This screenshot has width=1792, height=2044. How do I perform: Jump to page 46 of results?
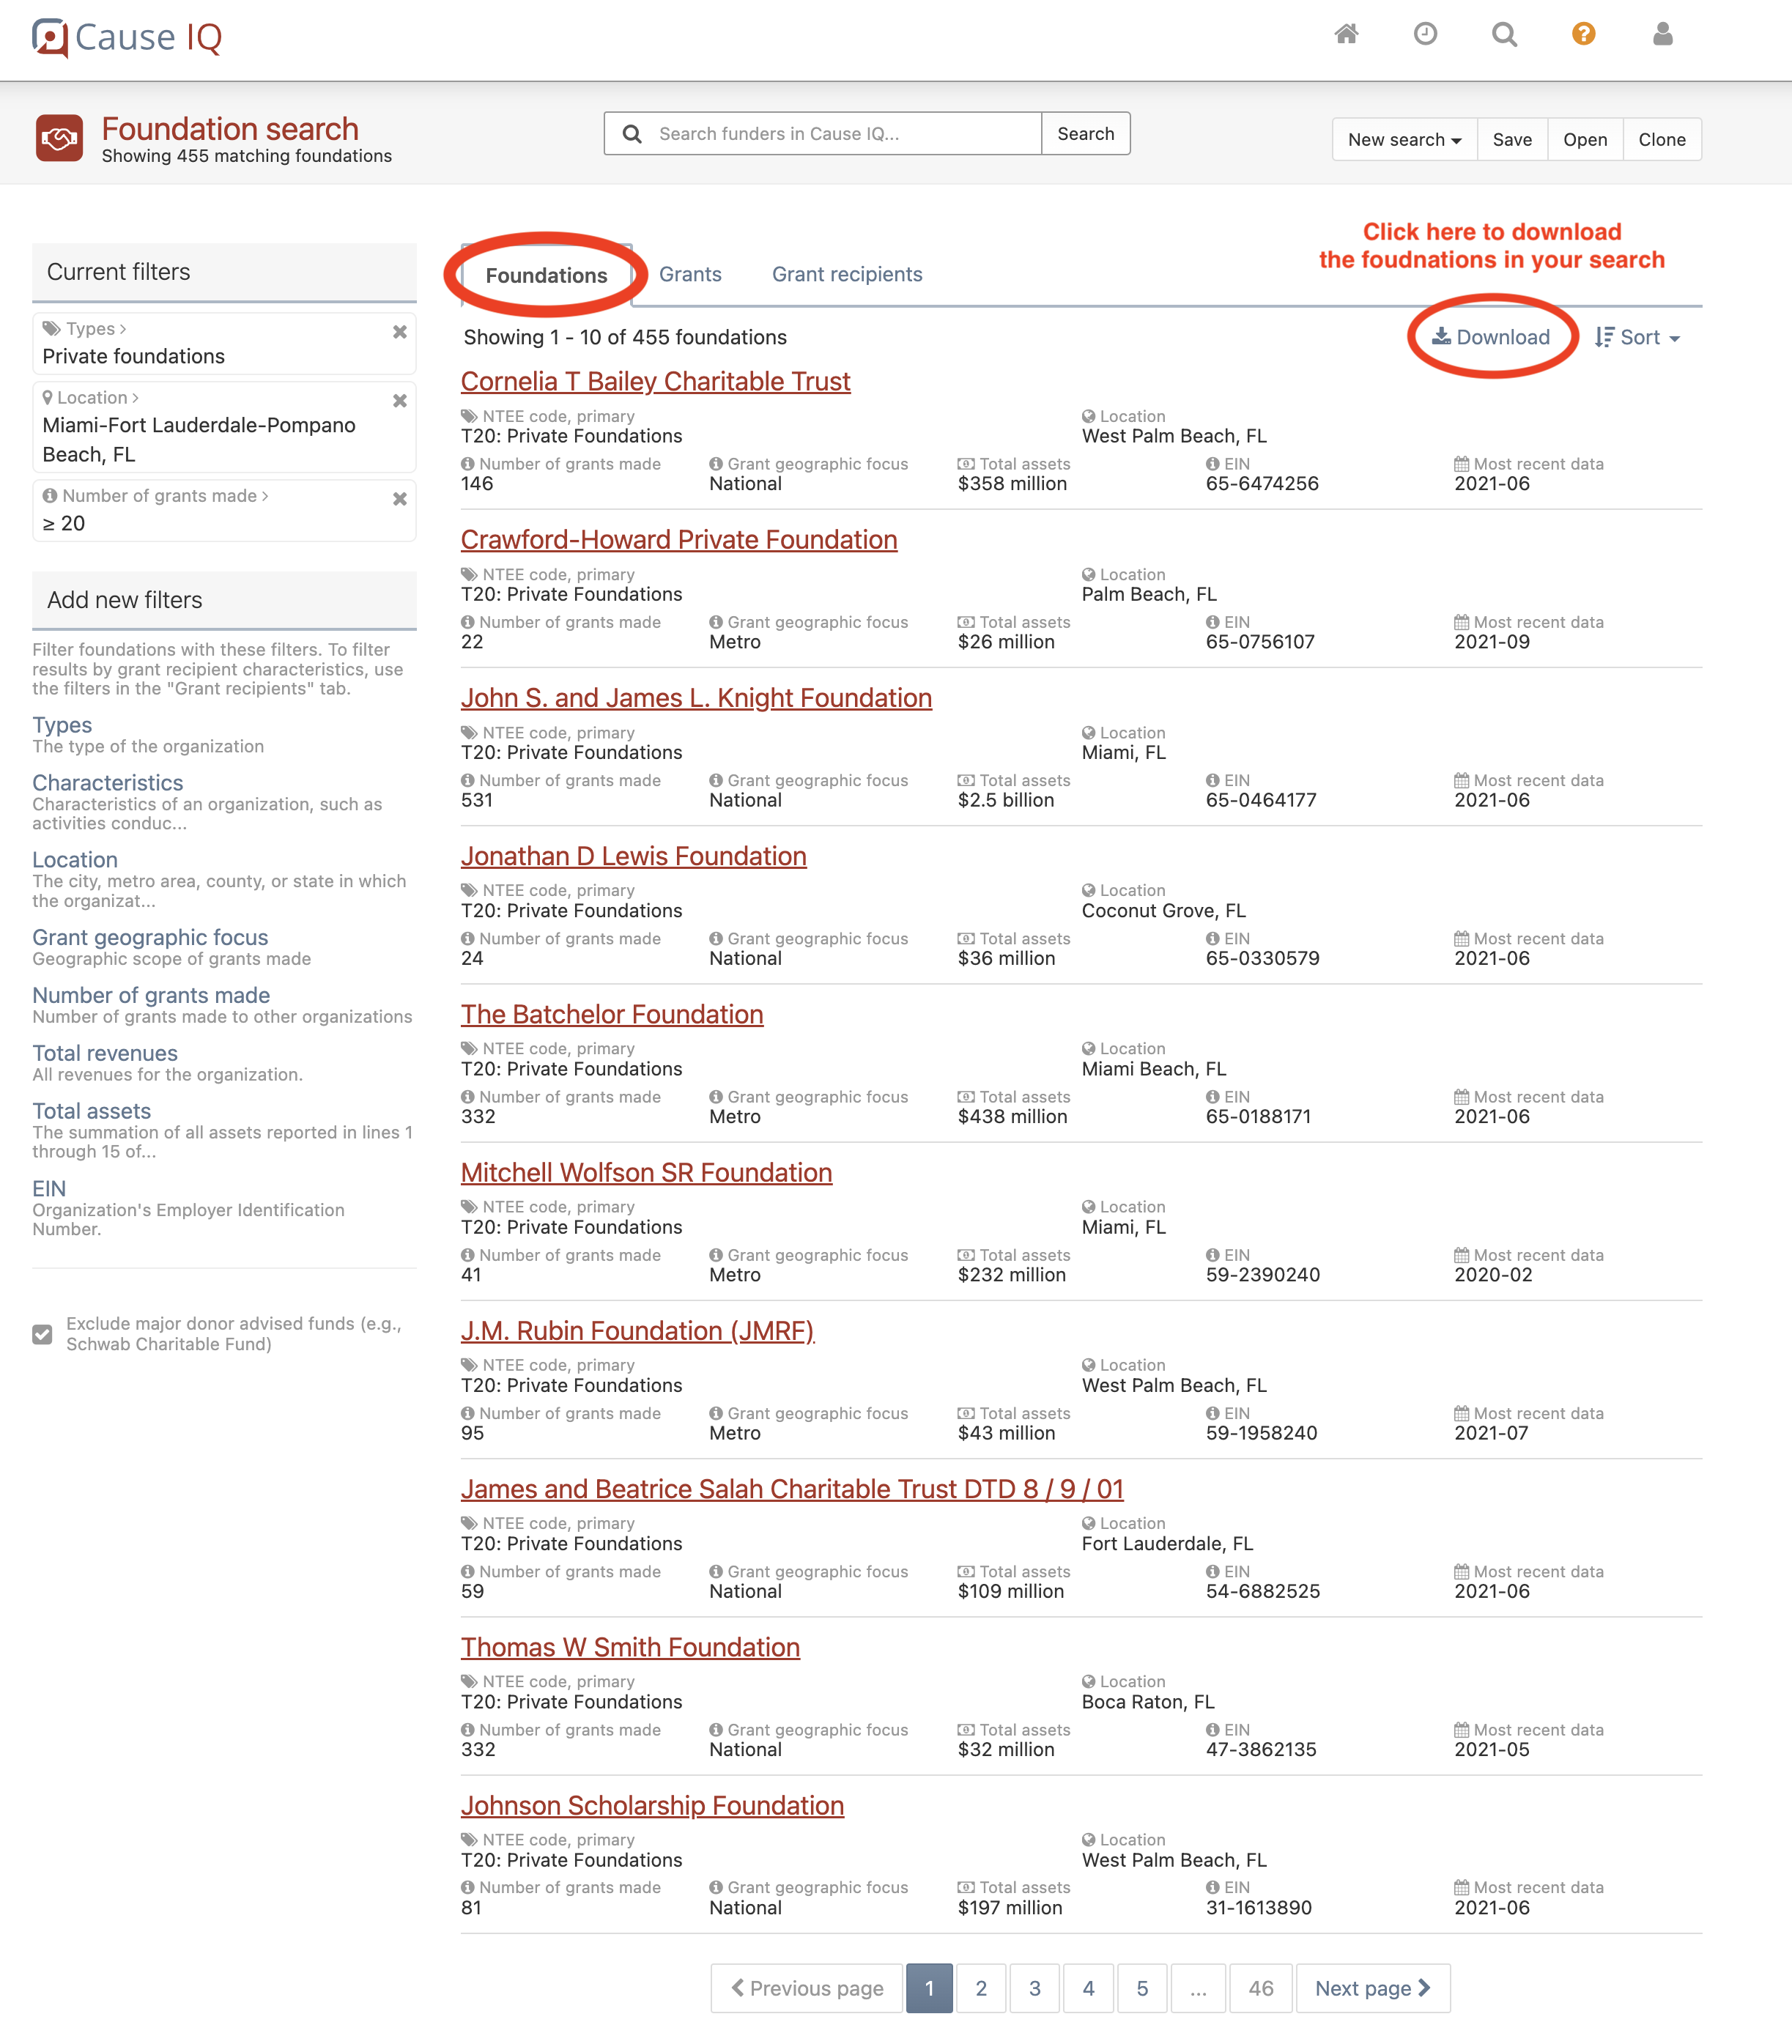(1260, 1988)
